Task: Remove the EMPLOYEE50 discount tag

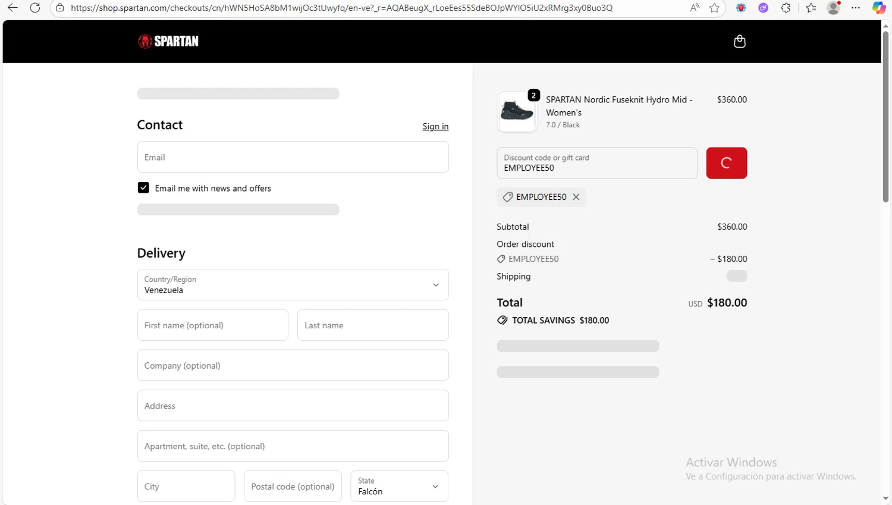Action: 576,197
